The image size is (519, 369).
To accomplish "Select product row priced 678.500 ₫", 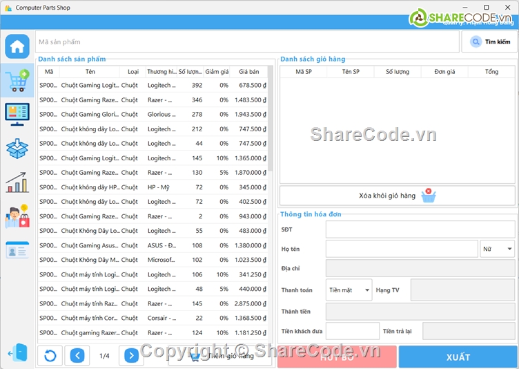I will [153, 85].
